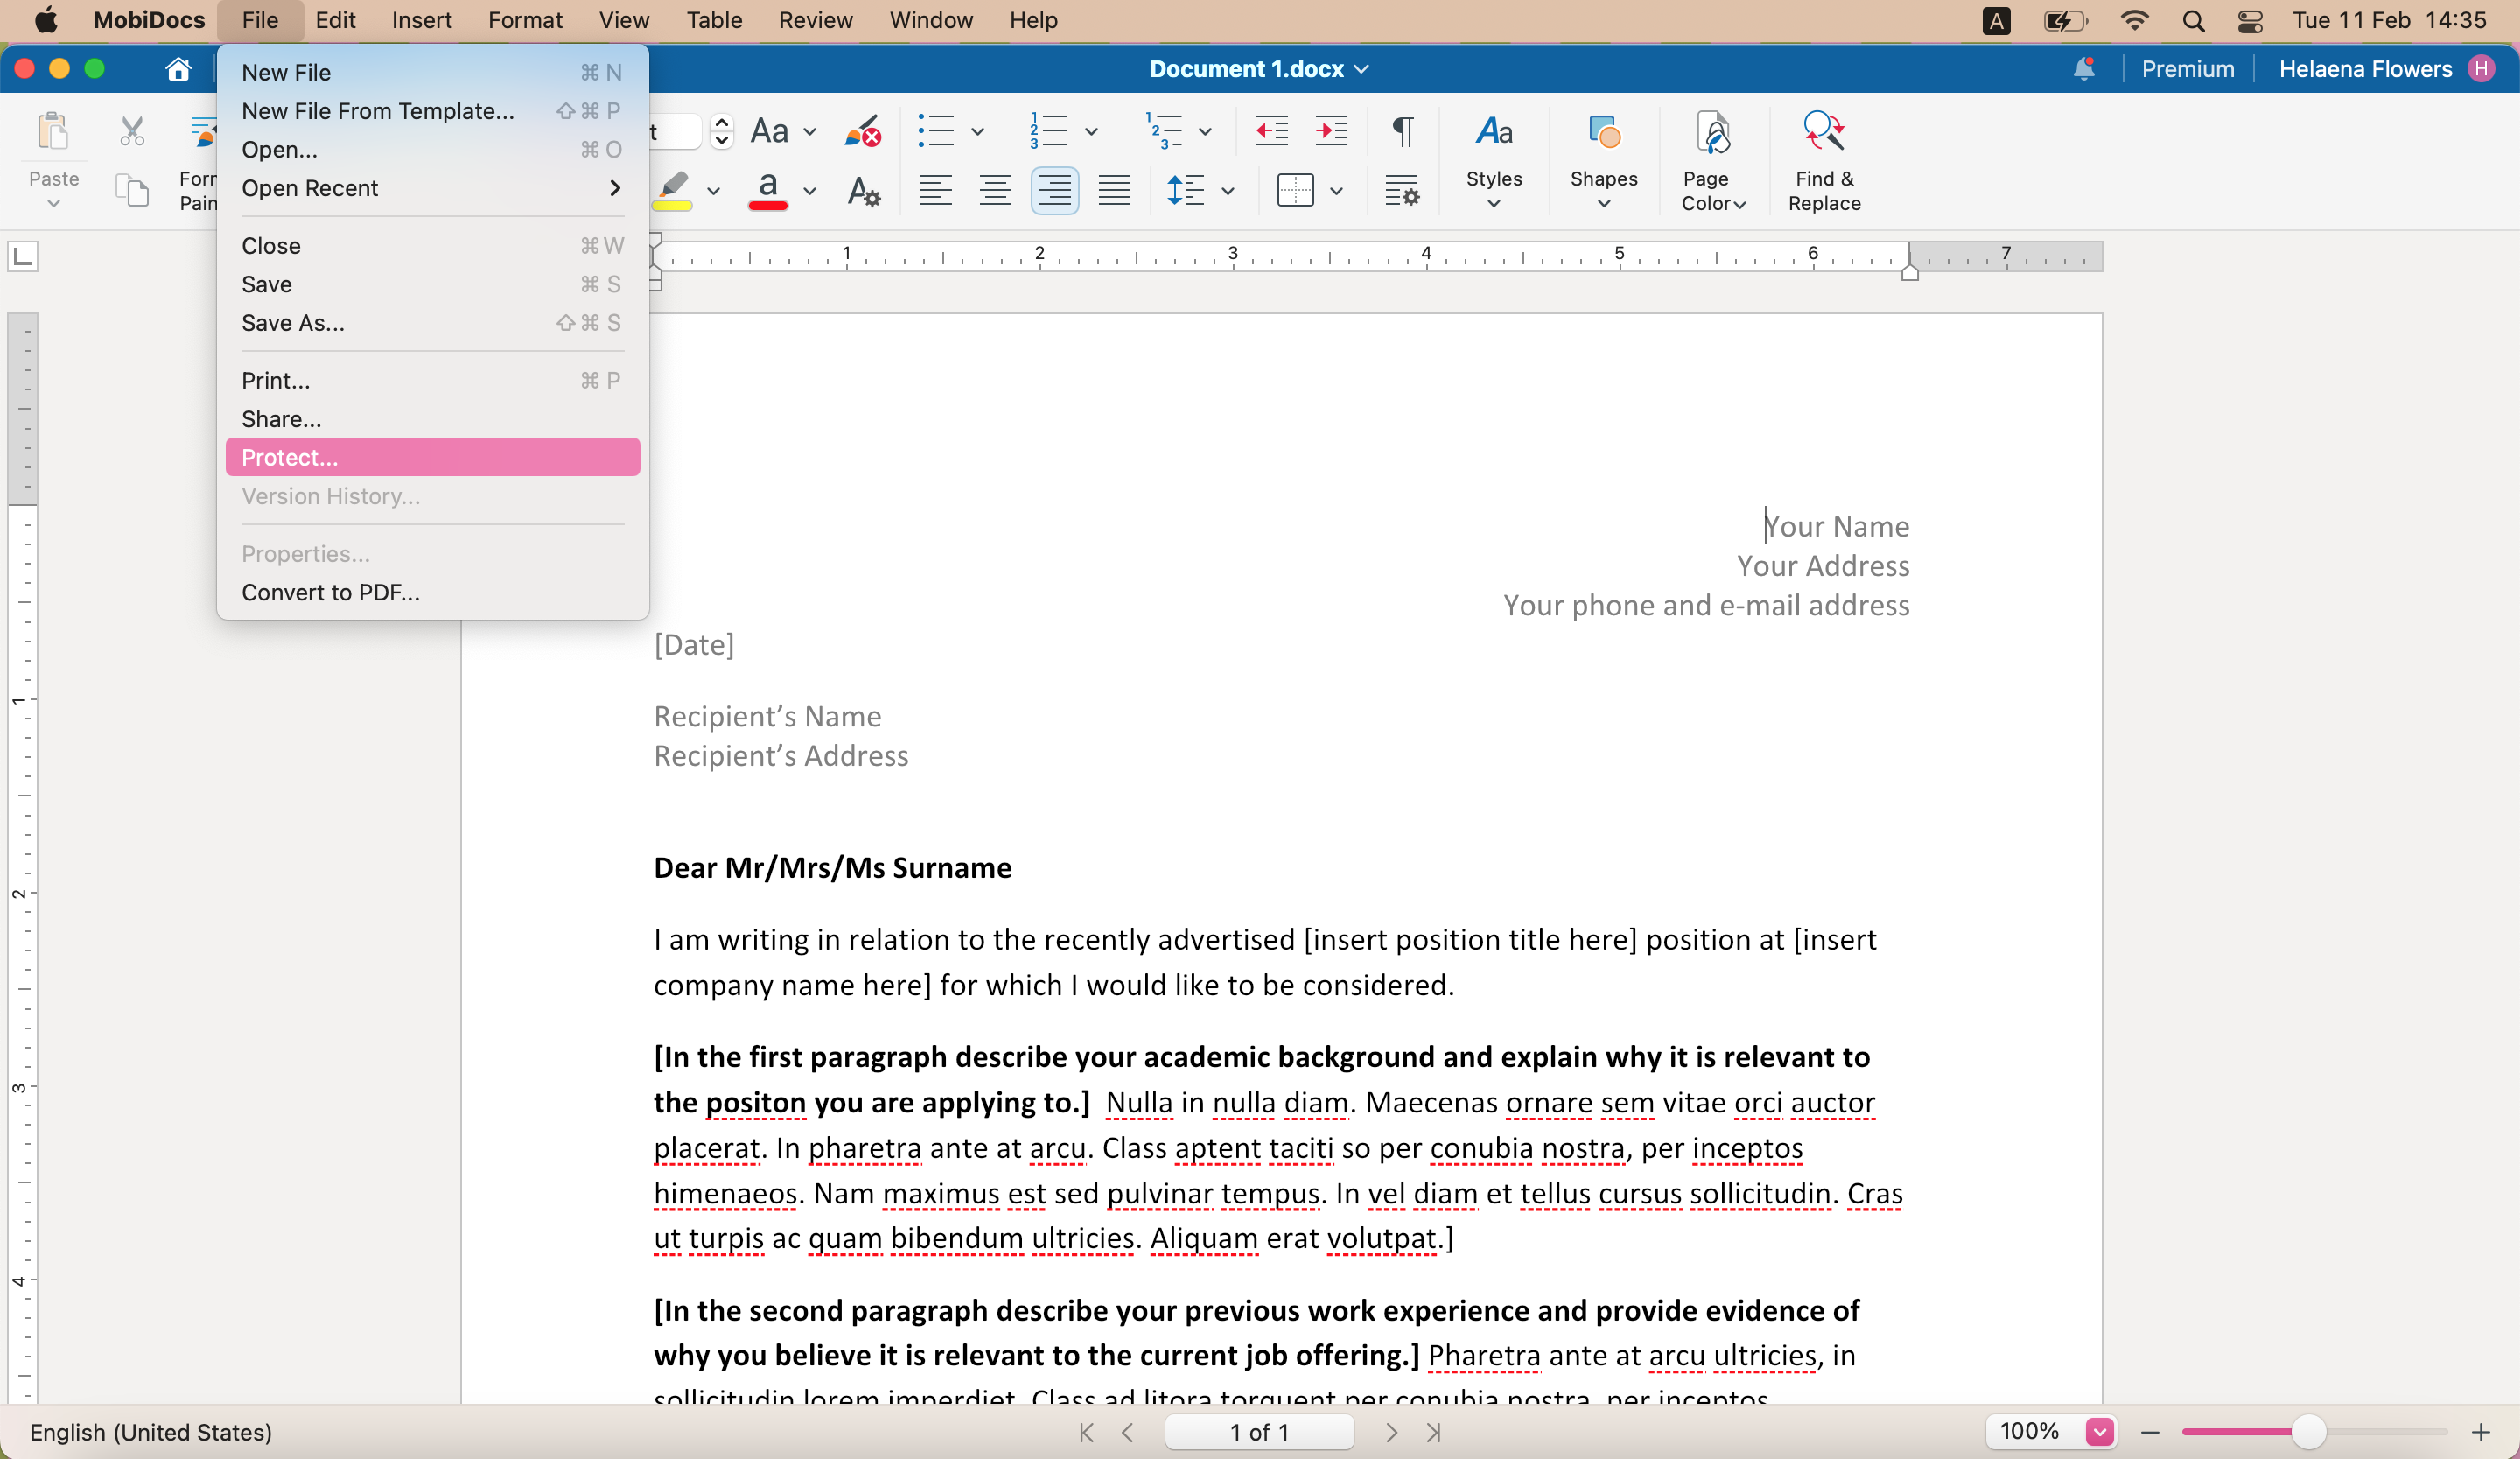Viewport: 2520px width, 1459px height.
Task: Click the zoom out minus icon
Action: 2150,1433
